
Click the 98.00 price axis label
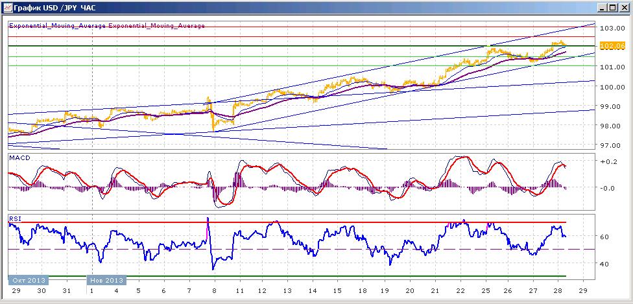(610, 126)
